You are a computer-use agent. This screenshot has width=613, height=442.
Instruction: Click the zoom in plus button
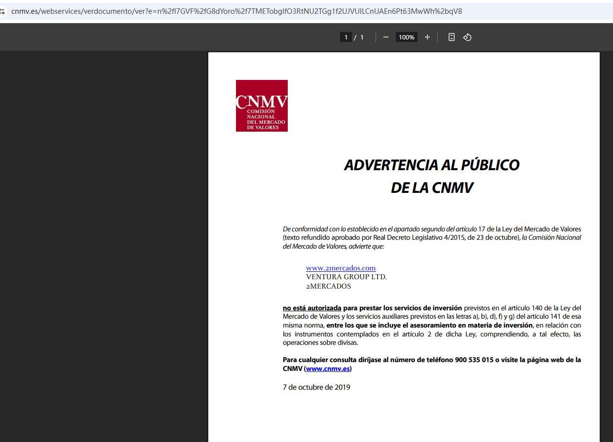[x=427, y=37]
